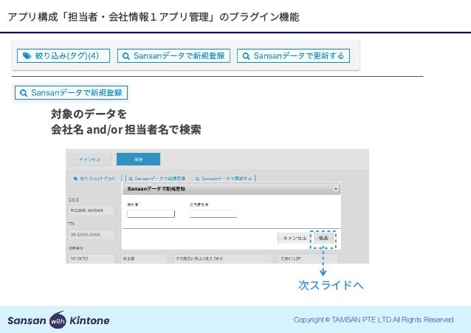Screen dimensions: 471x333
Task: Click the tag icon in the 絞り込み(タグ)(4) button
Action: [x=27, y=56]
